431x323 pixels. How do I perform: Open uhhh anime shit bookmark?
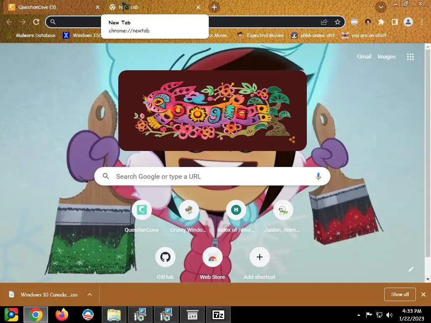(313, 35)
